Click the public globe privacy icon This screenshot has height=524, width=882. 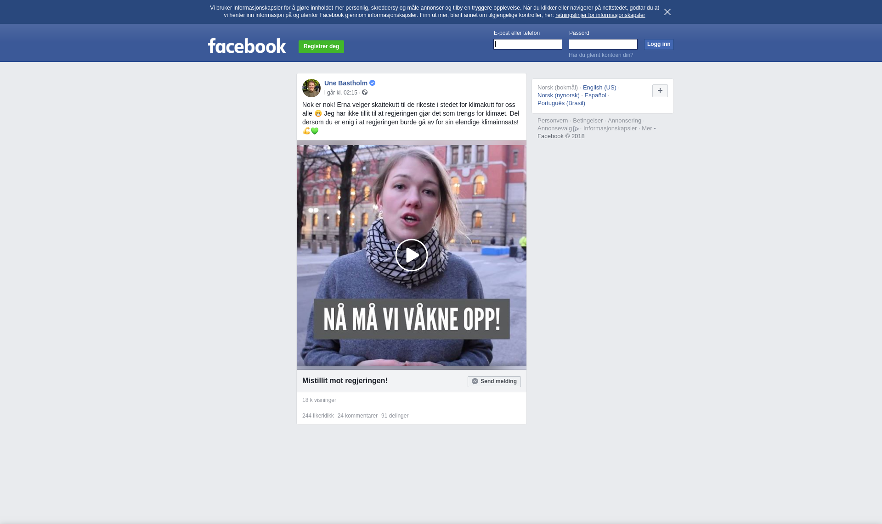(365, 93)
